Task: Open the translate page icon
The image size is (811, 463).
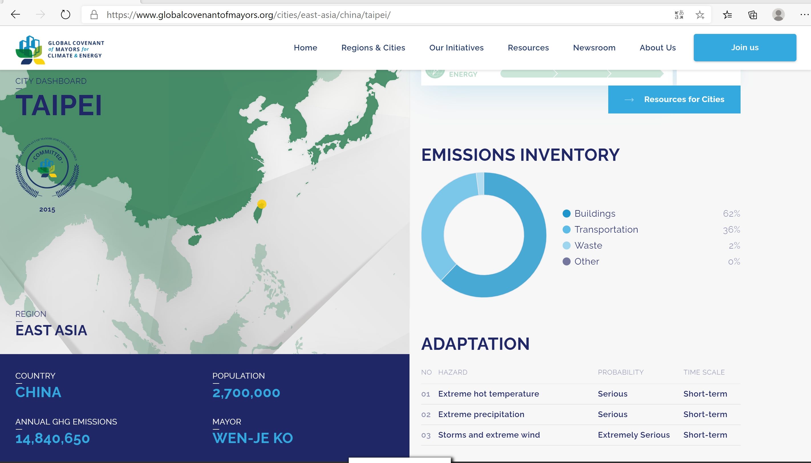Action: [679, 15]
